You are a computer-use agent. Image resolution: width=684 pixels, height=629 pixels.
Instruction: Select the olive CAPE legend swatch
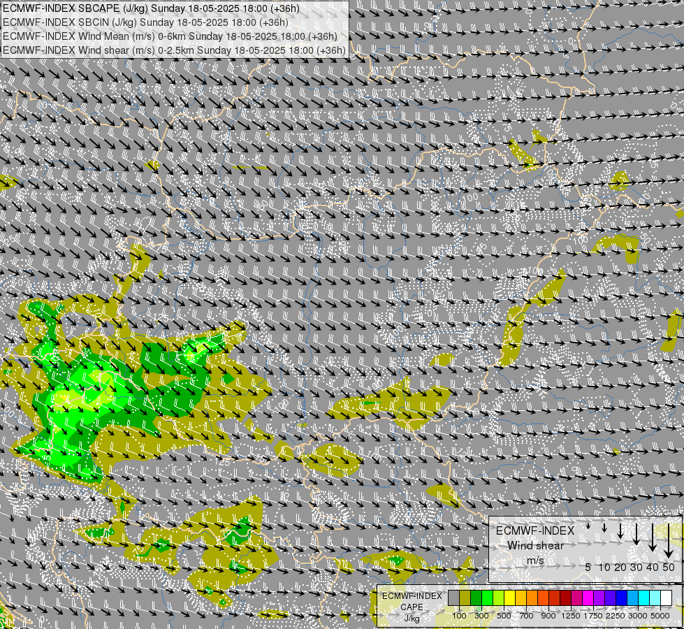tap(465, 598)
